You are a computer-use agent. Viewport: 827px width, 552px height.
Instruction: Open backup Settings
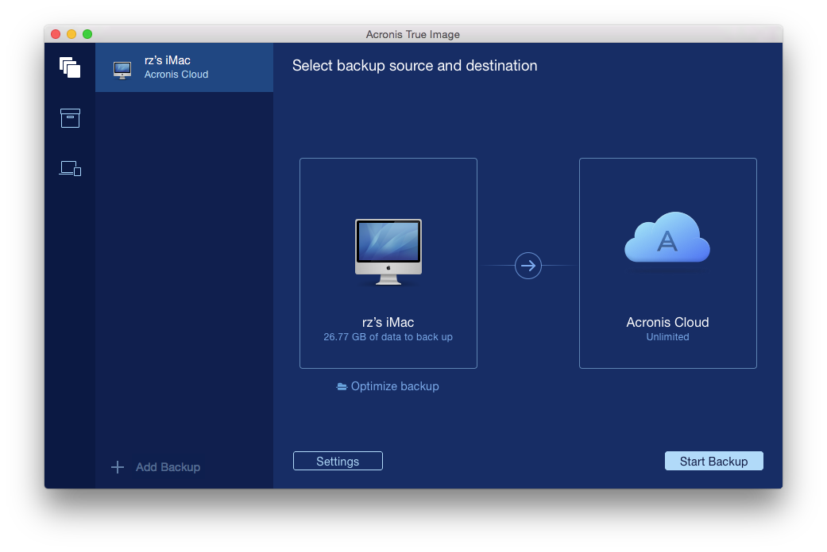338,462
